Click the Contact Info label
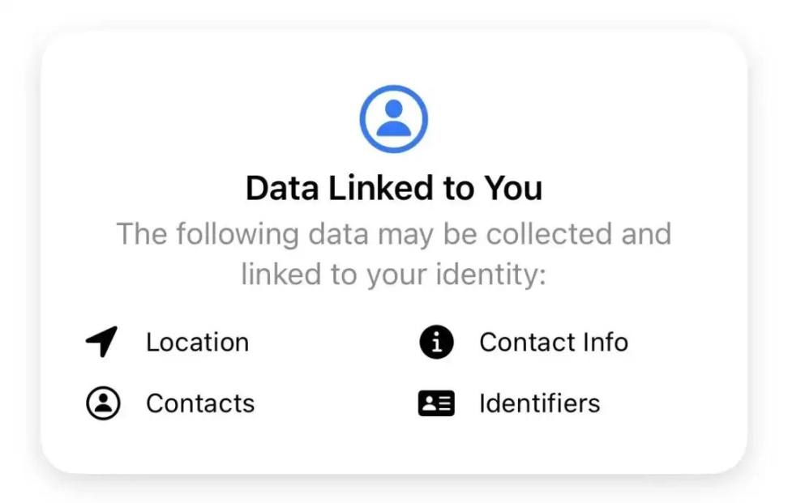Screen dimensions: 788x503 tap(553, 342)
